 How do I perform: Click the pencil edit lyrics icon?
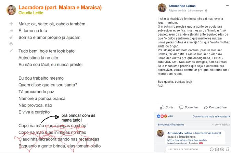tap(11, 51)
